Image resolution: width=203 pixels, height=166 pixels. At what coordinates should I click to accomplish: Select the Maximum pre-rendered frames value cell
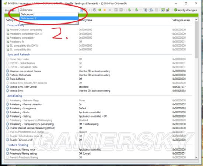pyautogui.click(x=94, y=71)
